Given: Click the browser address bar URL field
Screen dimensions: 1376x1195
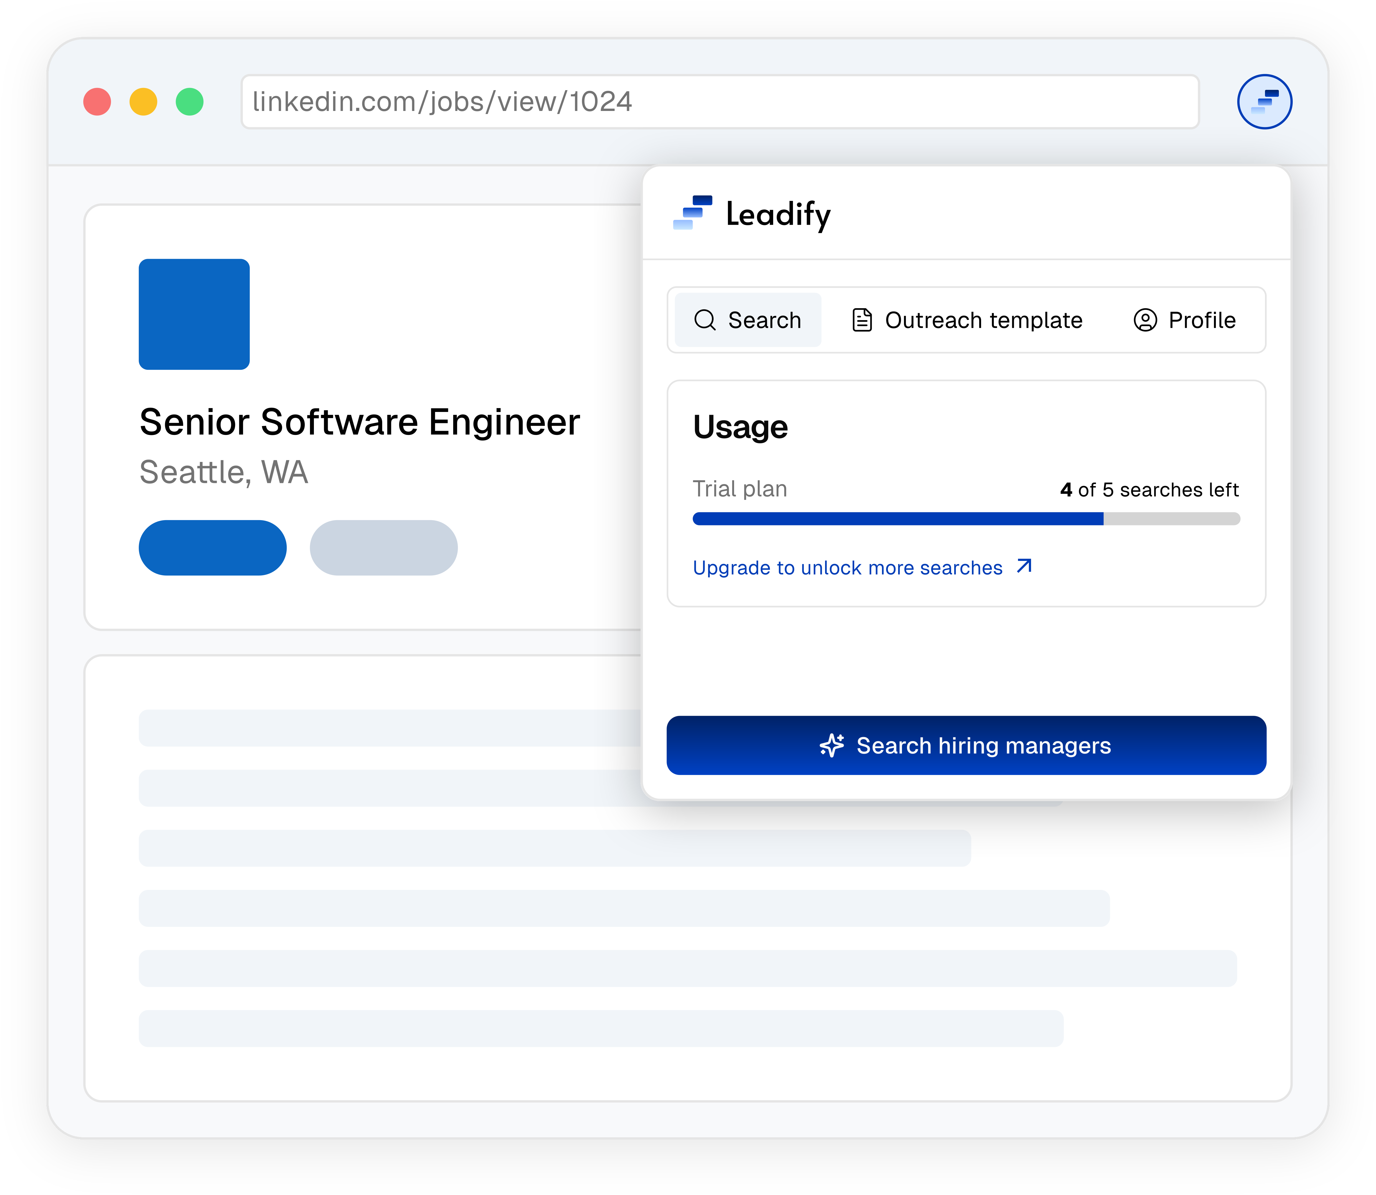Looking at the screenshot, I should (x=719, y=101).
